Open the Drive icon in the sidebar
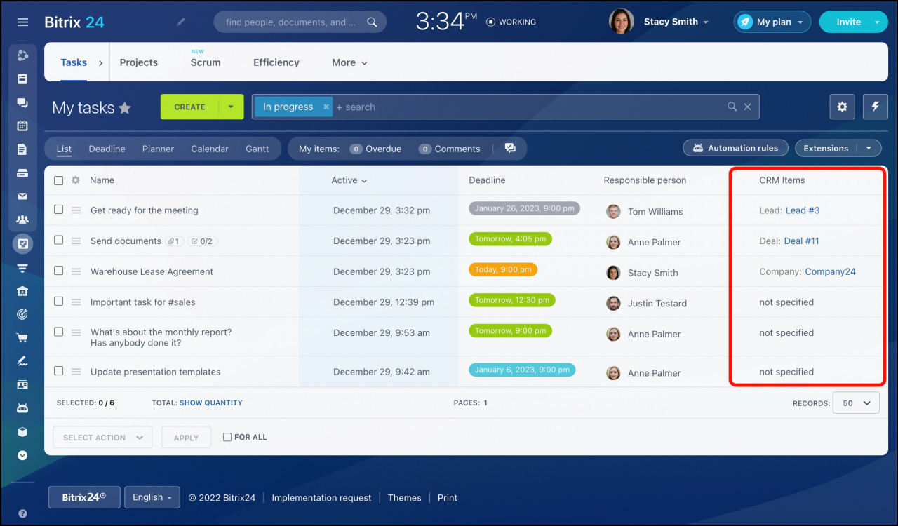The width and height of the screenshot is (898, 526). [x=22, y=173]
